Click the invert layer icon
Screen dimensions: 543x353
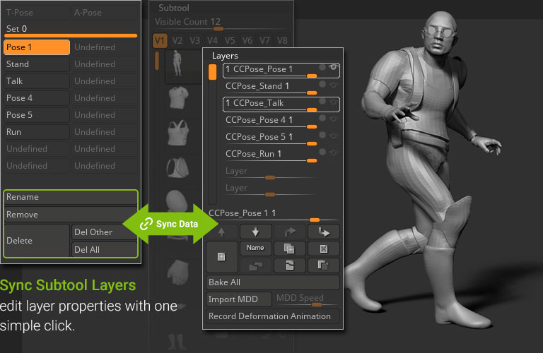pyautogui.click(x=290, y=265)
